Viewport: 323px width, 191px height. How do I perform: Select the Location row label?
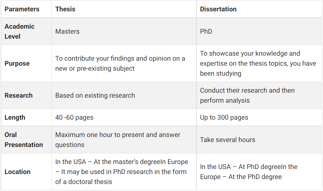click(17, 172)
